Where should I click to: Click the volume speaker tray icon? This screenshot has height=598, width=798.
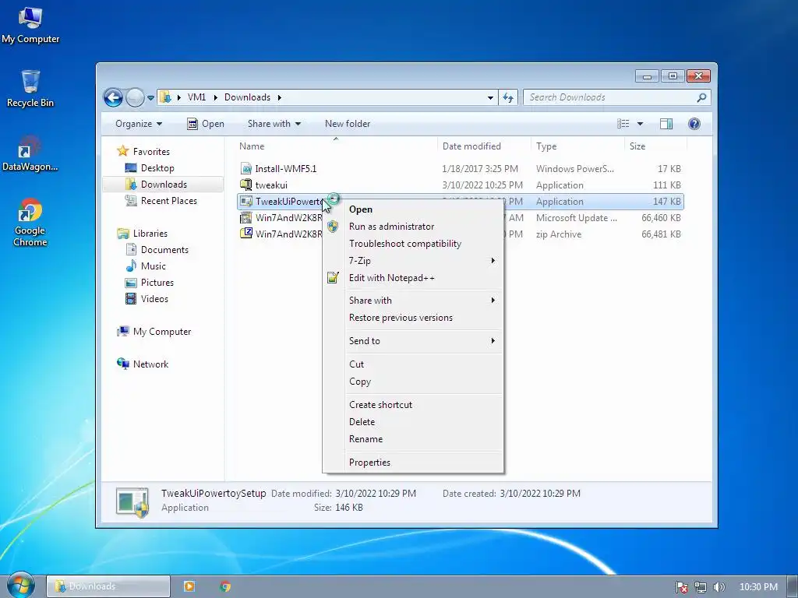coord(718,587)
